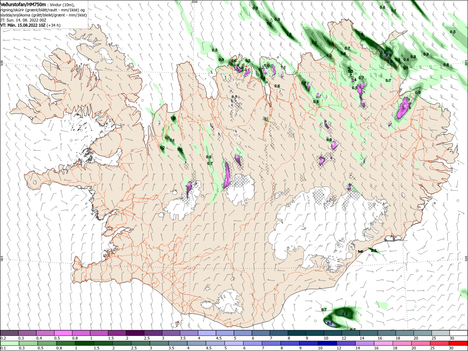The width and height of the screenshot is (468, 351).
Task: Select the white final swatch in top legend
Action: pos(458,333)
